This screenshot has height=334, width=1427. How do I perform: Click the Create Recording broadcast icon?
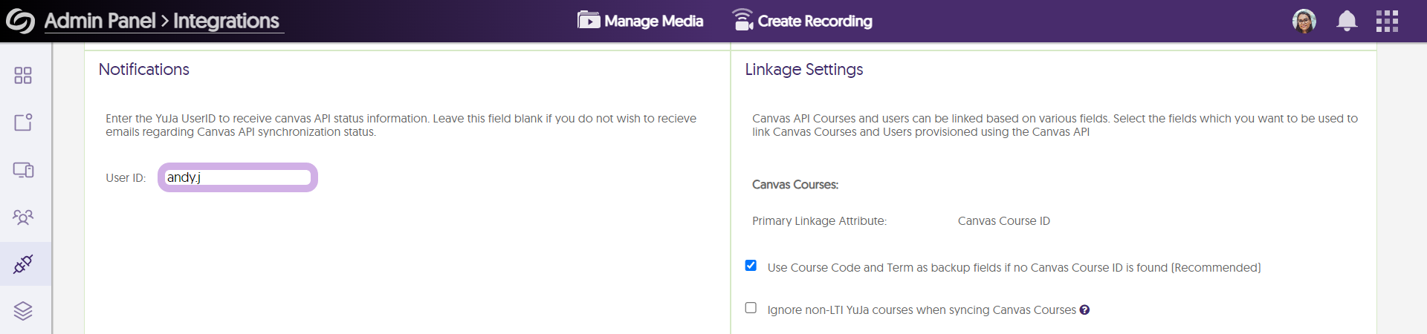(742, 20)
